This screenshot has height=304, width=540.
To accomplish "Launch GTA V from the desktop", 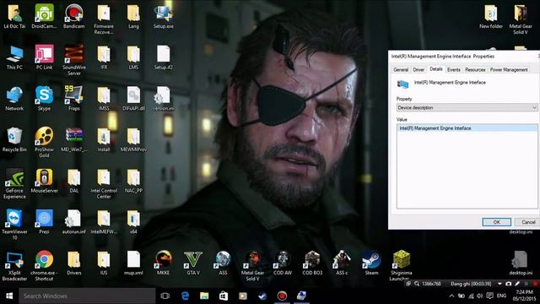I will [x=193, y=263].
